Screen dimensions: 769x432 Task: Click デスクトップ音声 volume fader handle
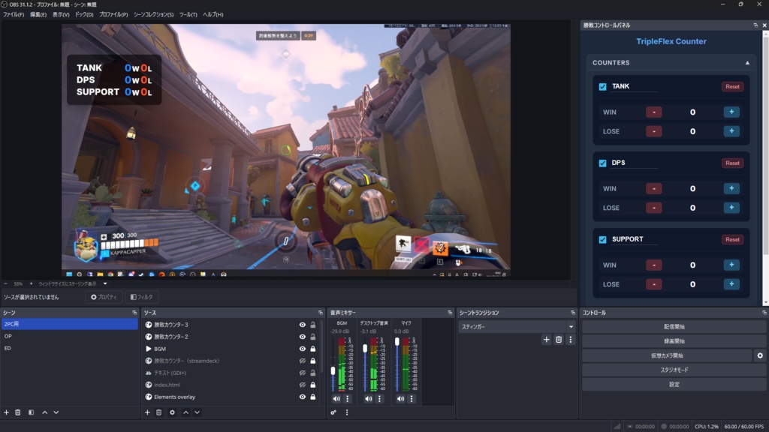365,348
